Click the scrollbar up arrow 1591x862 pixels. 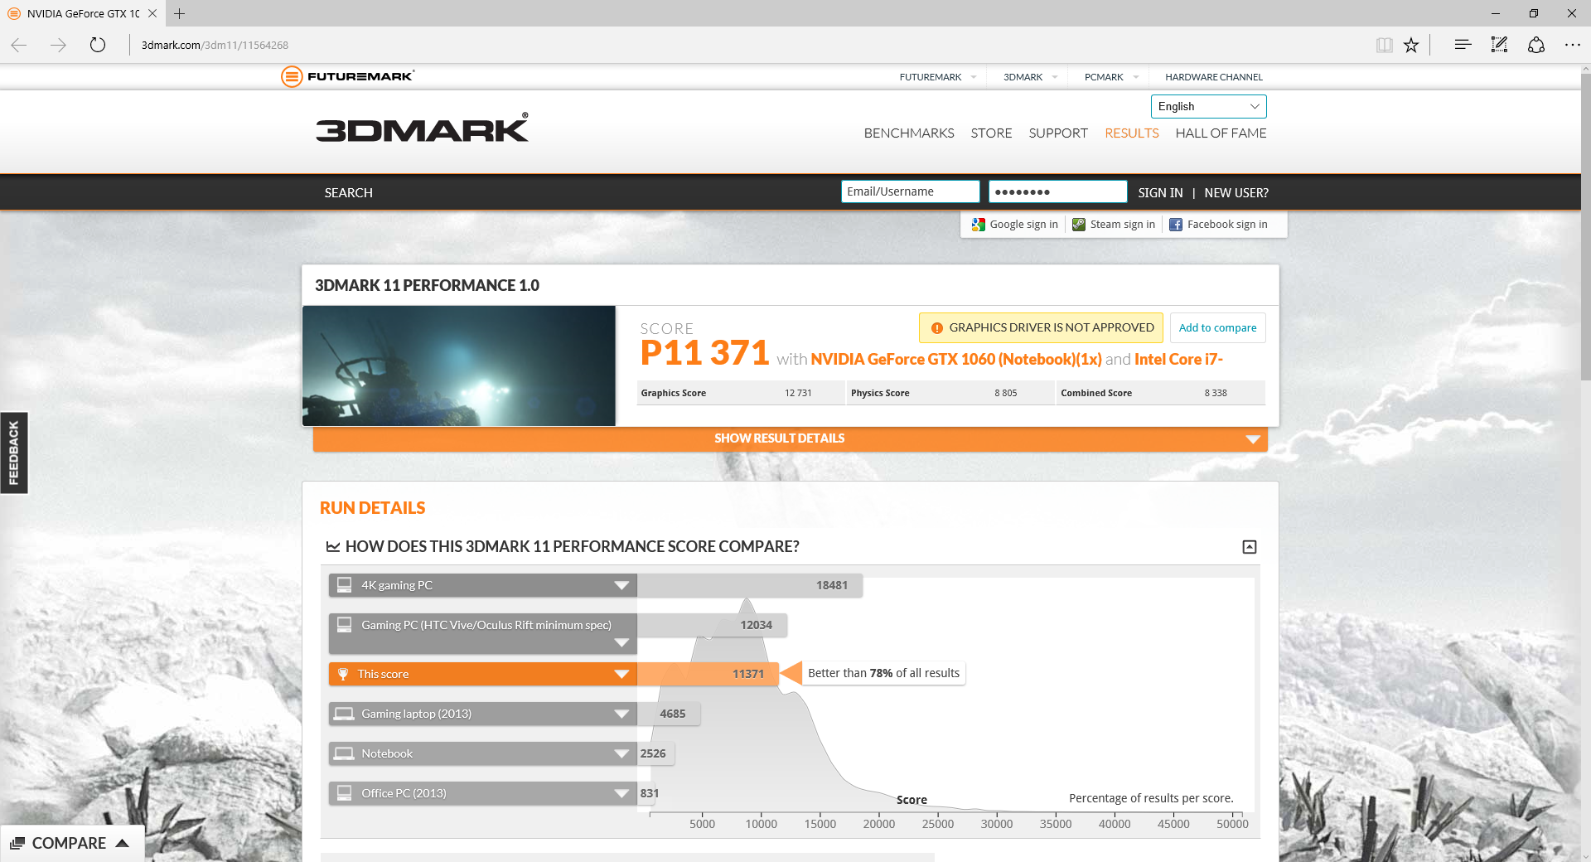1585,69
